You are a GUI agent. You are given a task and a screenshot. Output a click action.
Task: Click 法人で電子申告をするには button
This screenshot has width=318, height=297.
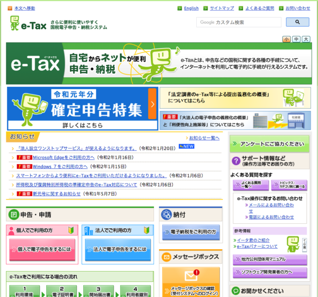pyautogui.click(x=118, y=250)
